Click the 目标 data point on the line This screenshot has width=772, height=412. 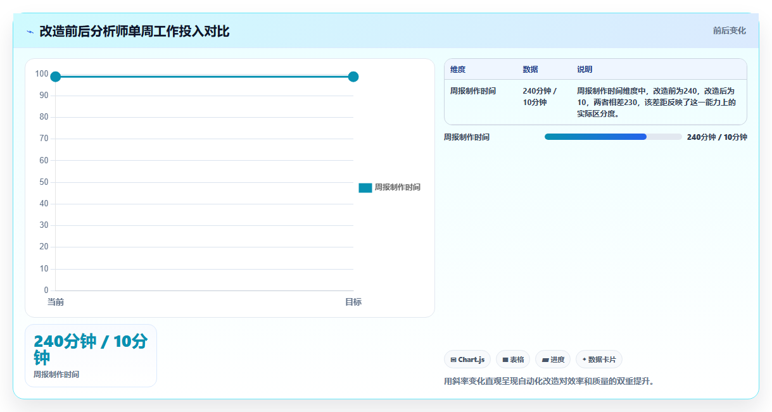(353, 77)
